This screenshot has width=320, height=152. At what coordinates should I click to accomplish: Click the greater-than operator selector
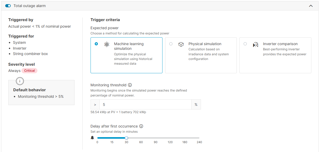click(95, 104)
